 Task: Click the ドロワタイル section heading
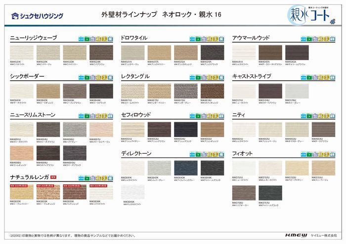pos(134,38)
